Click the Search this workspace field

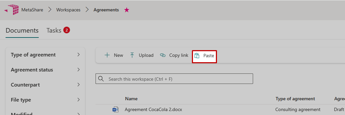click(178, 79)
